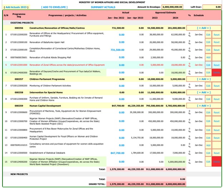This screenshot has height=188, width=223.
Task: Open SUMMARY ACTUALS view
Action: point(103,7)
